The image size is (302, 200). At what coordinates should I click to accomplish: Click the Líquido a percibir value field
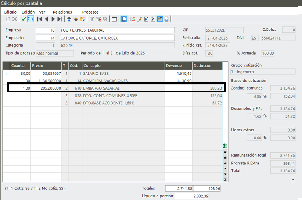(192, 196)
